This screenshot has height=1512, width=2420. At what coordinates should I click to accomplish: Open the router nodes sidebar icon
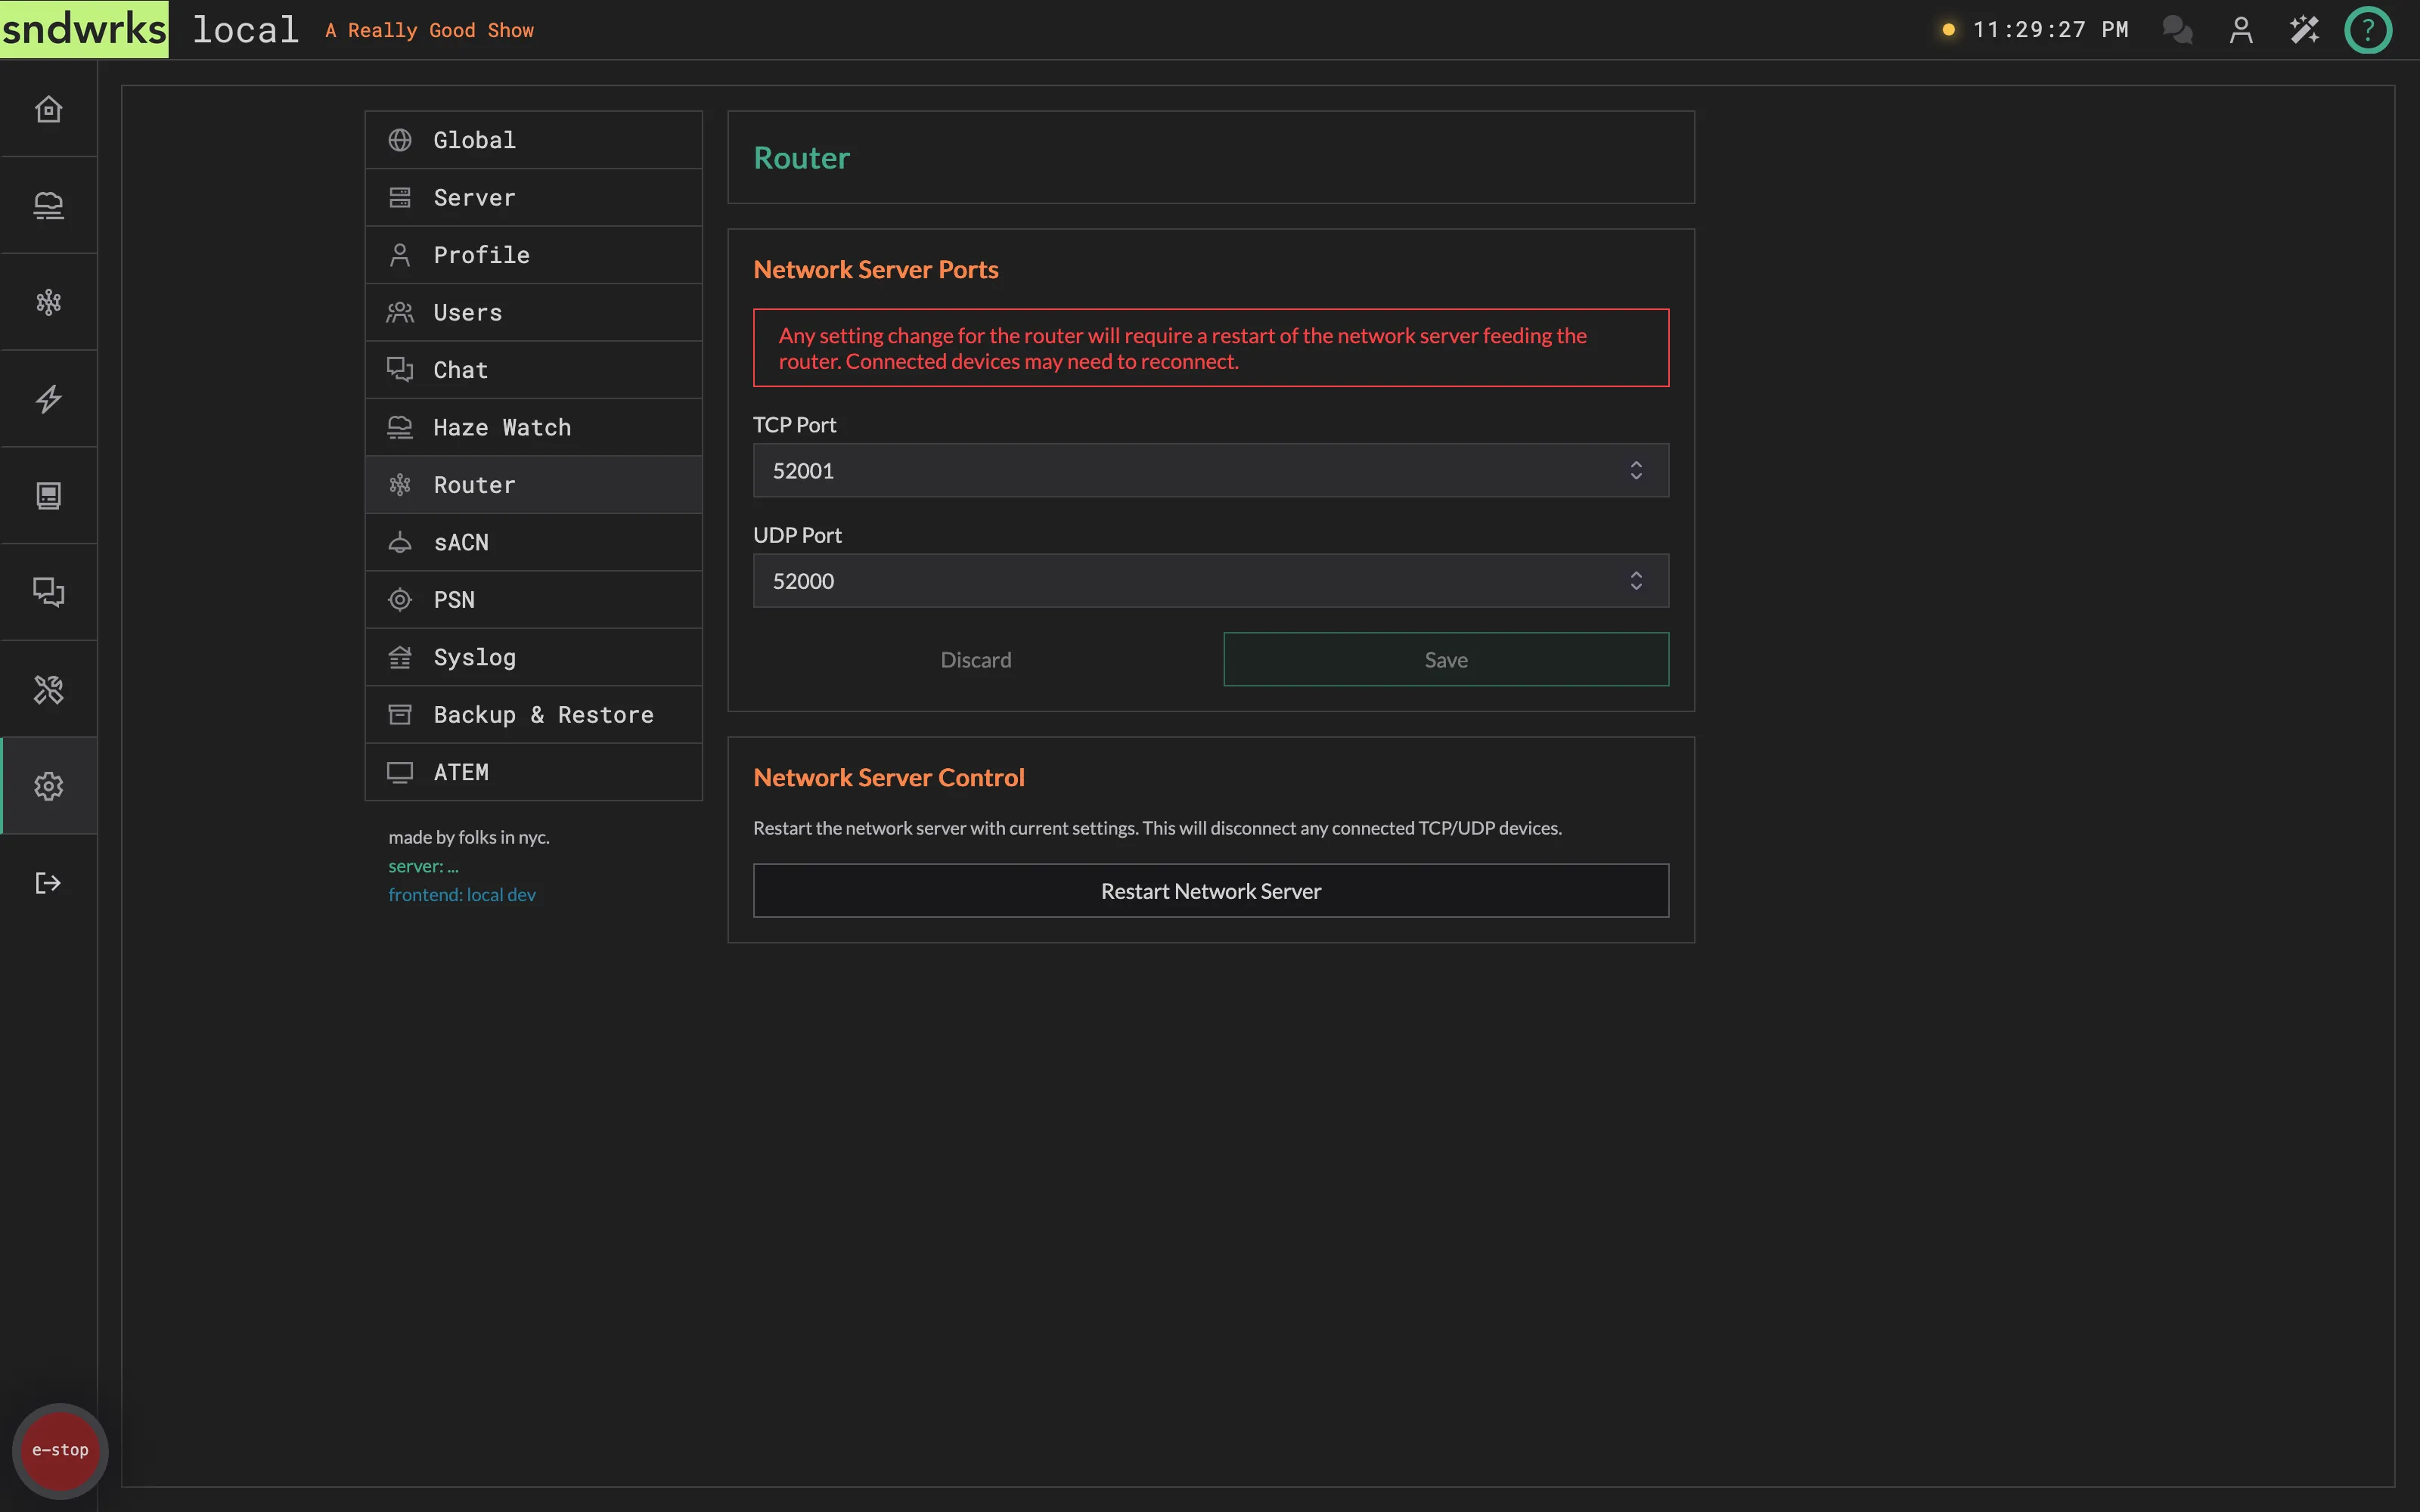(48, 302)
